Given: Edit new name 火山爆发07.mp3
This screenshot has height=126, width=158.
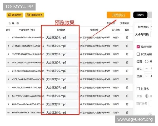Looking at the screenshot, I should [x=61, y=87].
